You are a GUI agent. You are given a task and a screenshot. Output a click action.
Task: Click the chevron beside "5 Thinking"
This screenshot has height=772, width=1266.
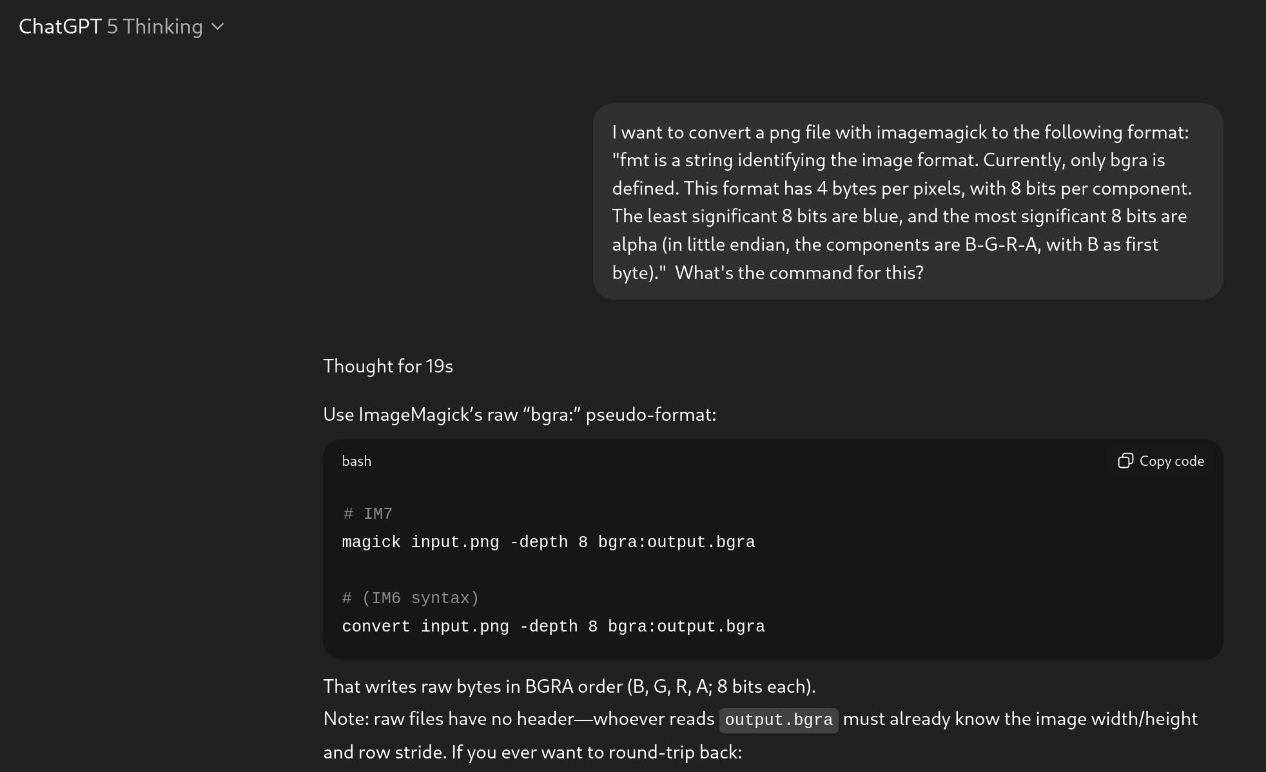(218, 26)
